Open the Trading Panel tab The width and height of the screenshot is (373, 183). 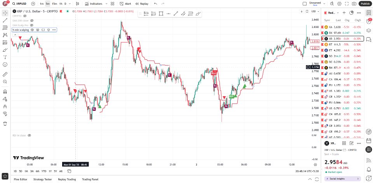(90, 180)
